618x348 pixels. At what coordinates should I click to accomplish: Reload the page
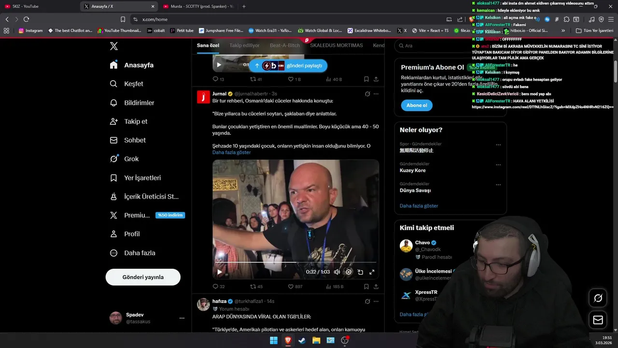[26, 19]
